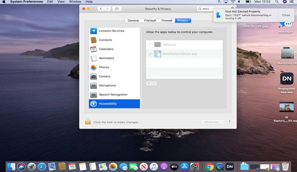Viewport: 297px width, 172px height.
Task: Open the Firewall tab
Action: pos(167,21)
